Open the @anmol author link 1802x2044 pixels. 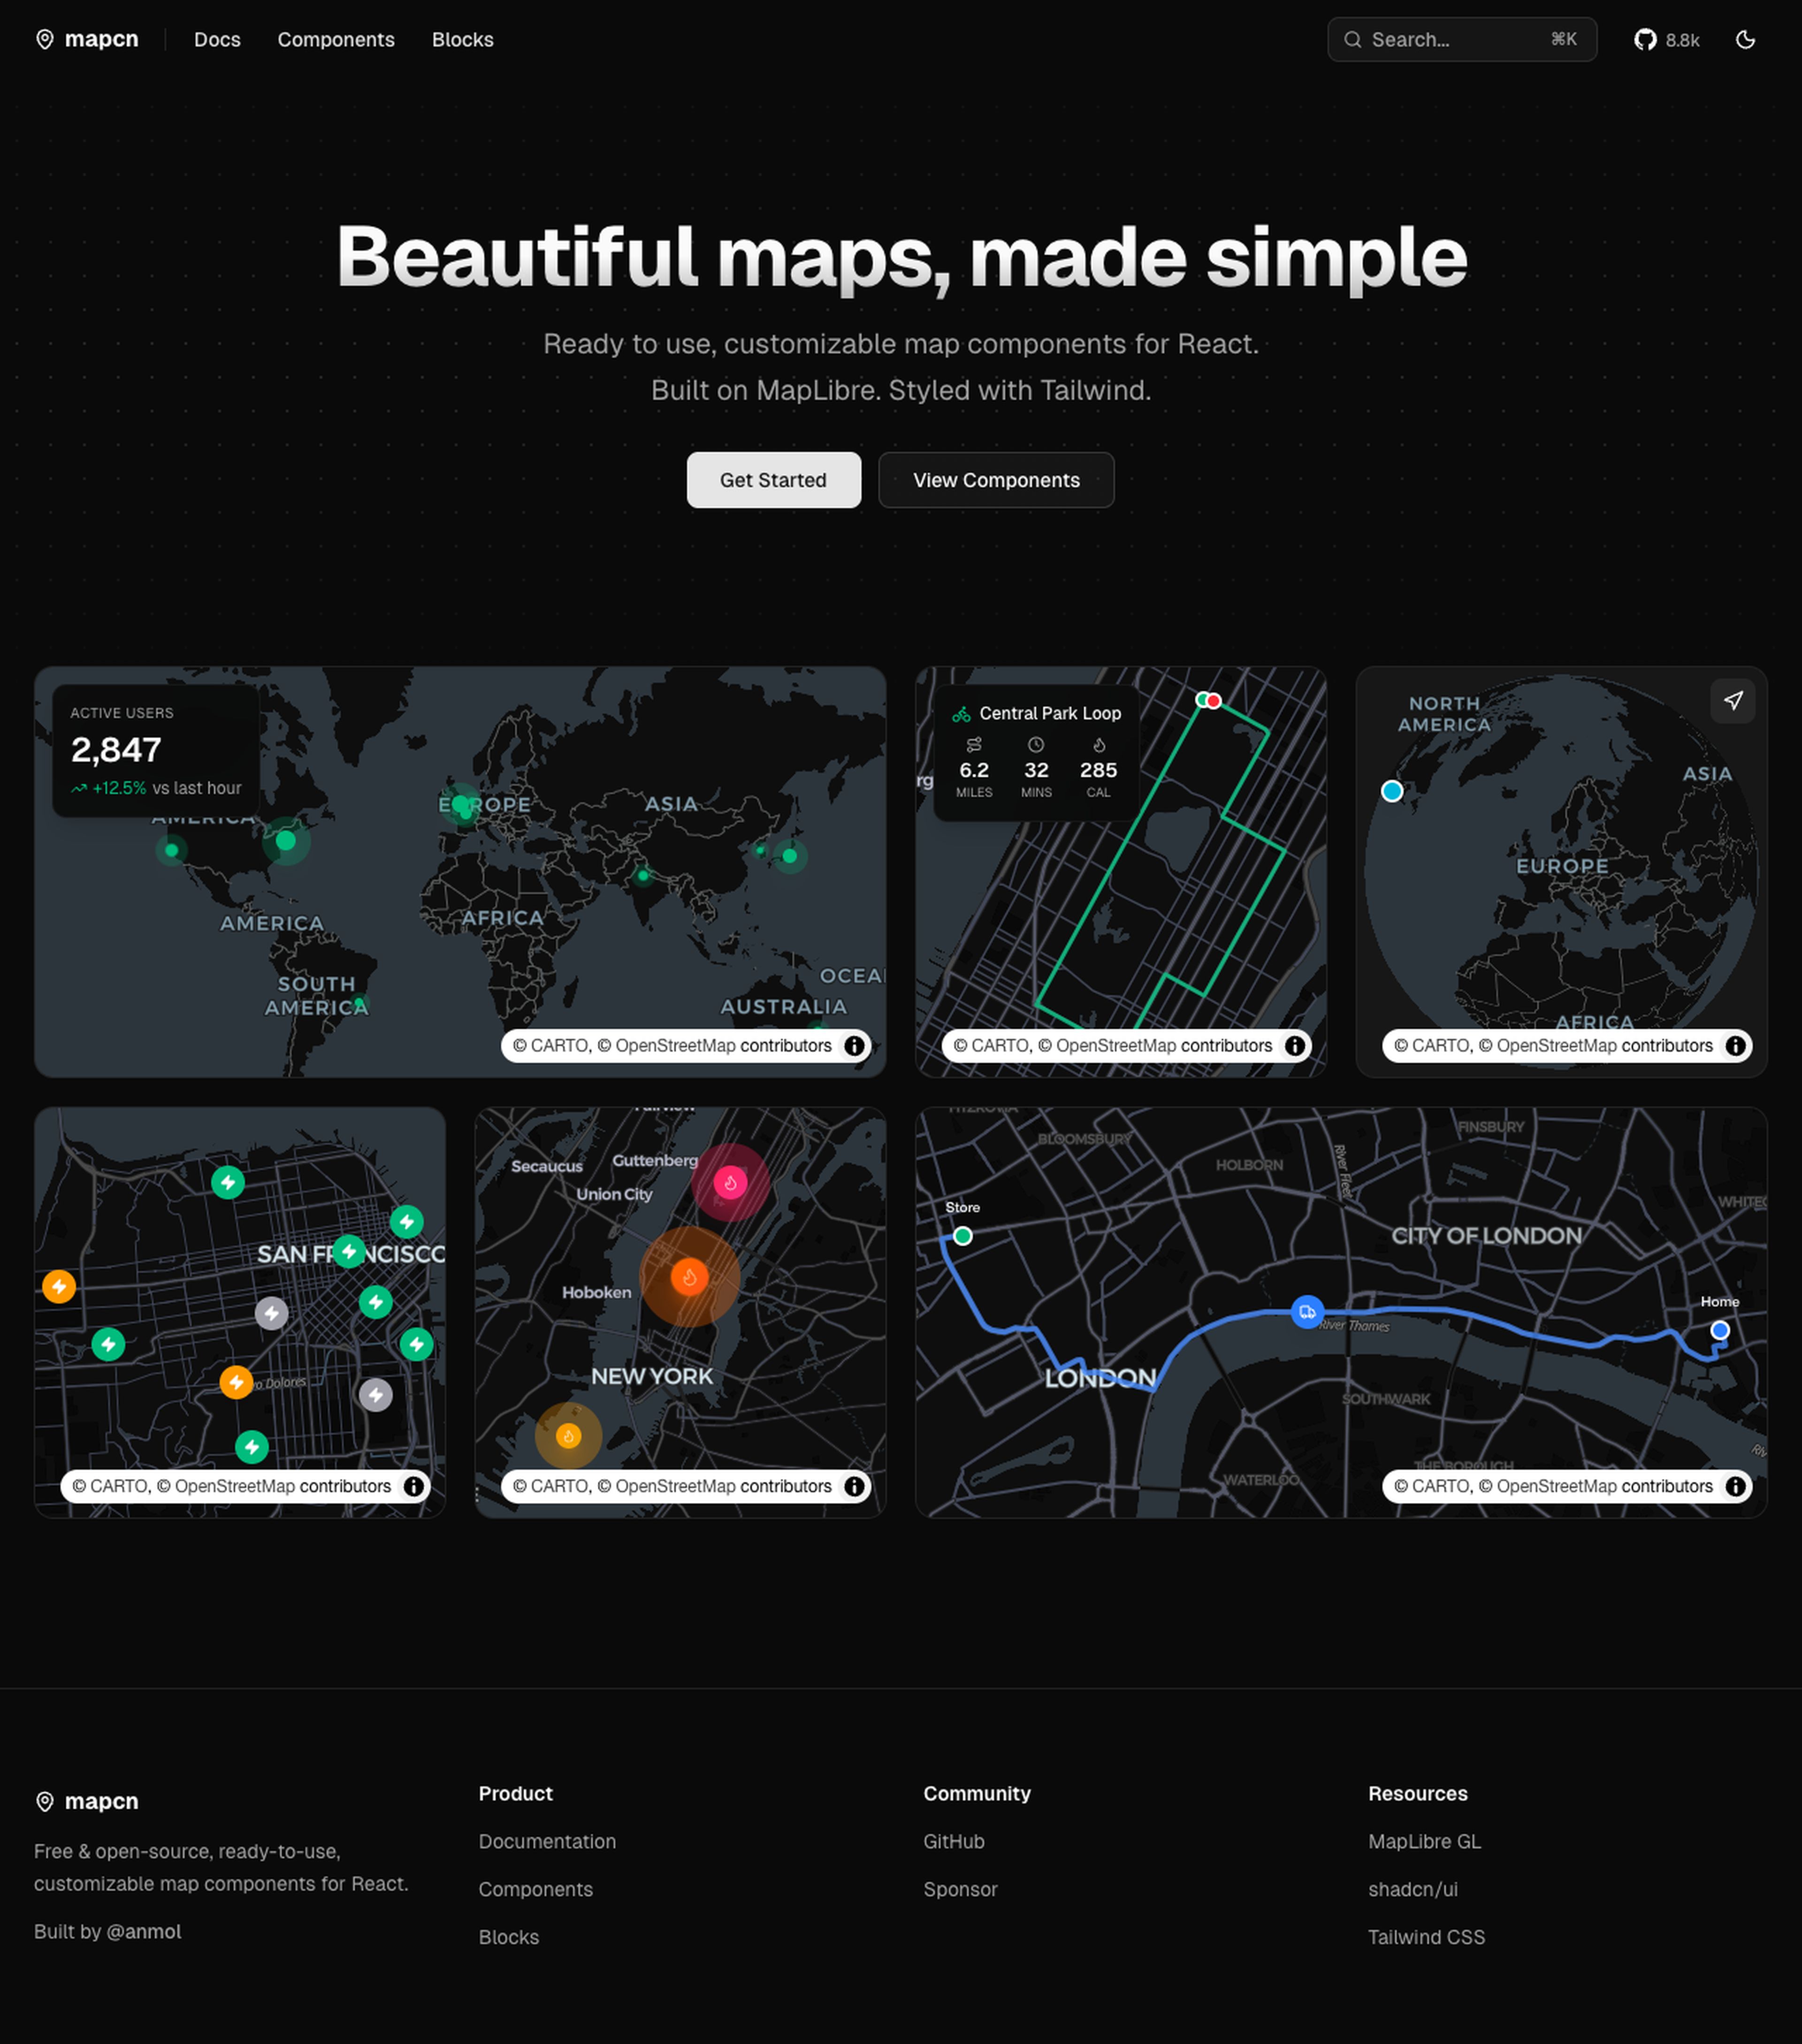point(144,1931)
